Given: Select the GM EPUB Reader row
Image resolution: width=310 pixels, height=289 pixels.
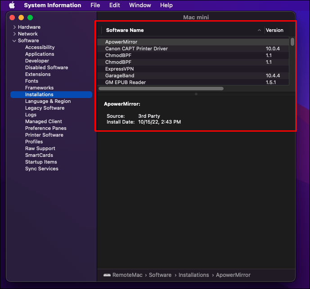Looking at the screenshot, I should pyautogui.click(x=193, y=82).
